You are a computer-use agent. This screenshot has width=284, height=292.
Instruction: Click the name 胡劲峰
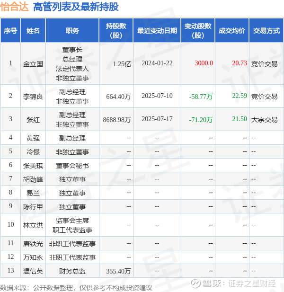[33, 179]
